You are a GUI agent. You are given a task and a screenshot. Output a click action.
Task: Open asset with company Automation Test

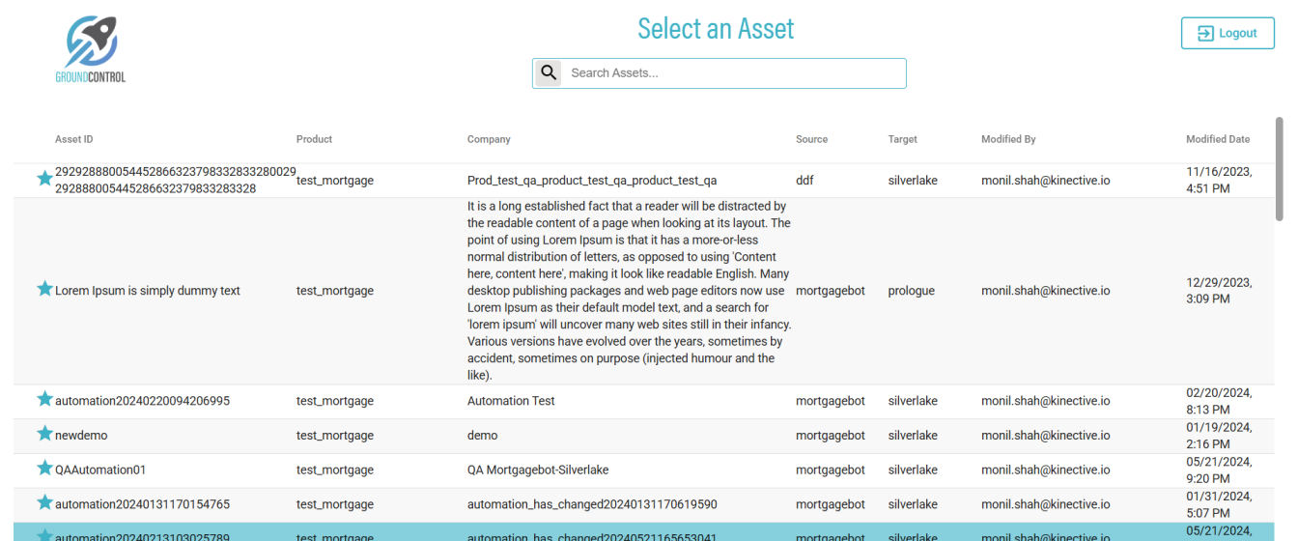511,401
